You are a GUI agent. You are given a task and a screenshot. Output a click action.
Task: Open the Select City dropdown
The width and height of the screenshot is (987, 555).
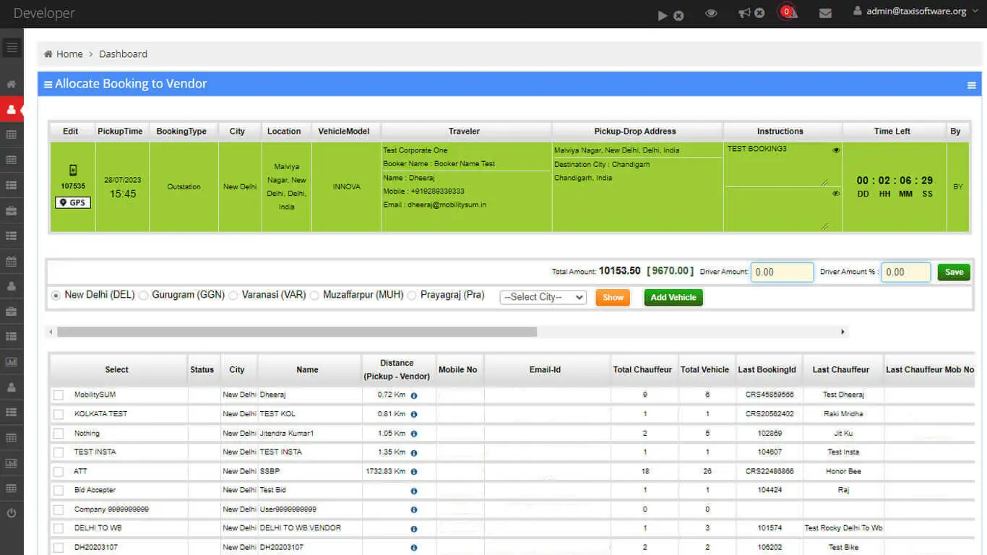click(x=543, y=297)
